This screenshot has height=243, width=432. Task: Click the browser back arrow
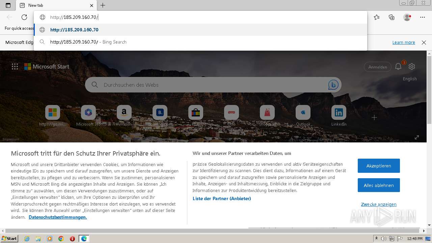[9, 17]
